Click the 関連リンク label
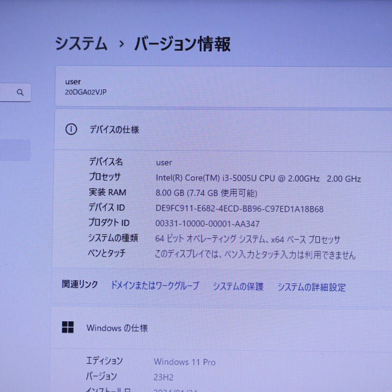The width and height of the screenshot is (392, 392). tap(80, 285)
